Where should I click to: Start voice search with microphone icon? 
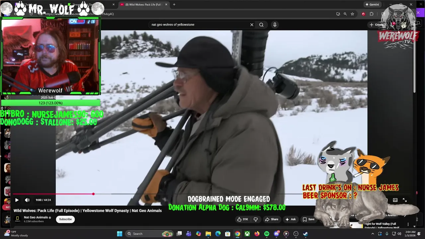275,25
